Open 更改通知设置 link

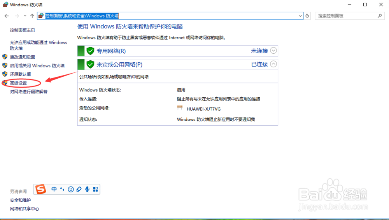click(22, 57)
